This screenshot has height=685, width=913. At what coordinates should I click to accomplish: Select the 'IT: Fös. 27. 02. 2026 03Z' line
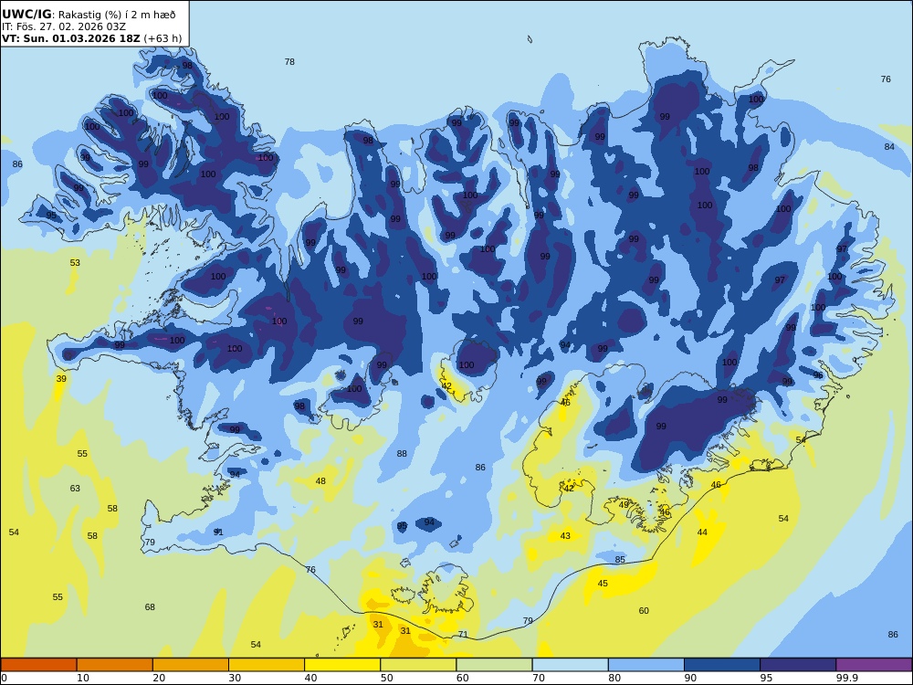64,26
